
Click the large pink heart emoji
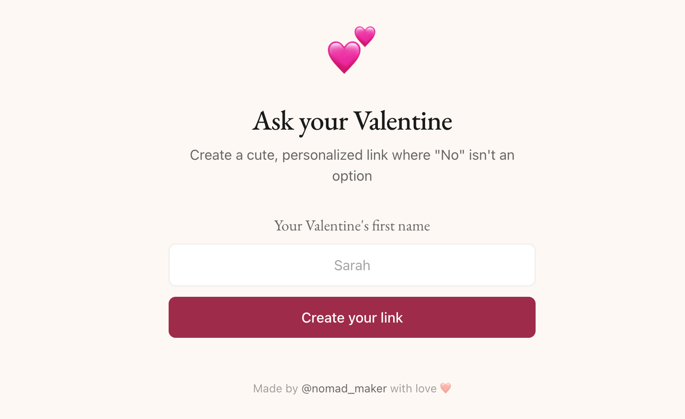pos(344,57)
